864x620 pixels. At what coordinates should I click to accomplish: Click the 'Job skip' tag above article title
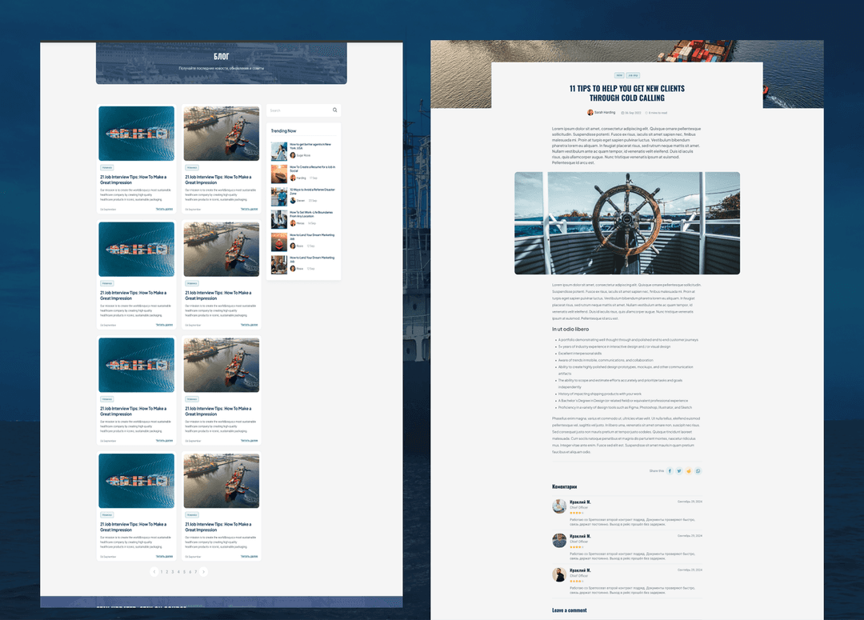[x=633, y=75]
